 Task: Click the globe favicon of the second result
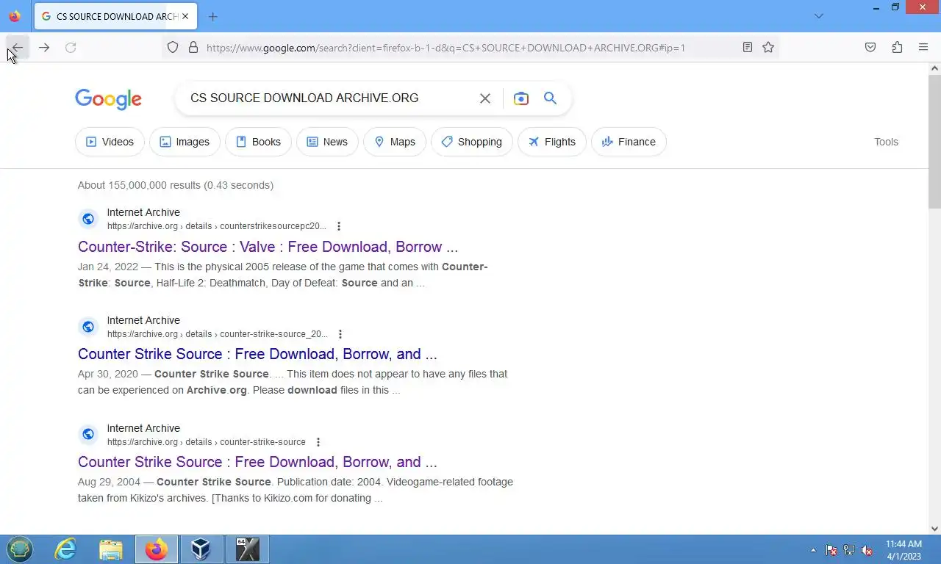pos(88,327)
